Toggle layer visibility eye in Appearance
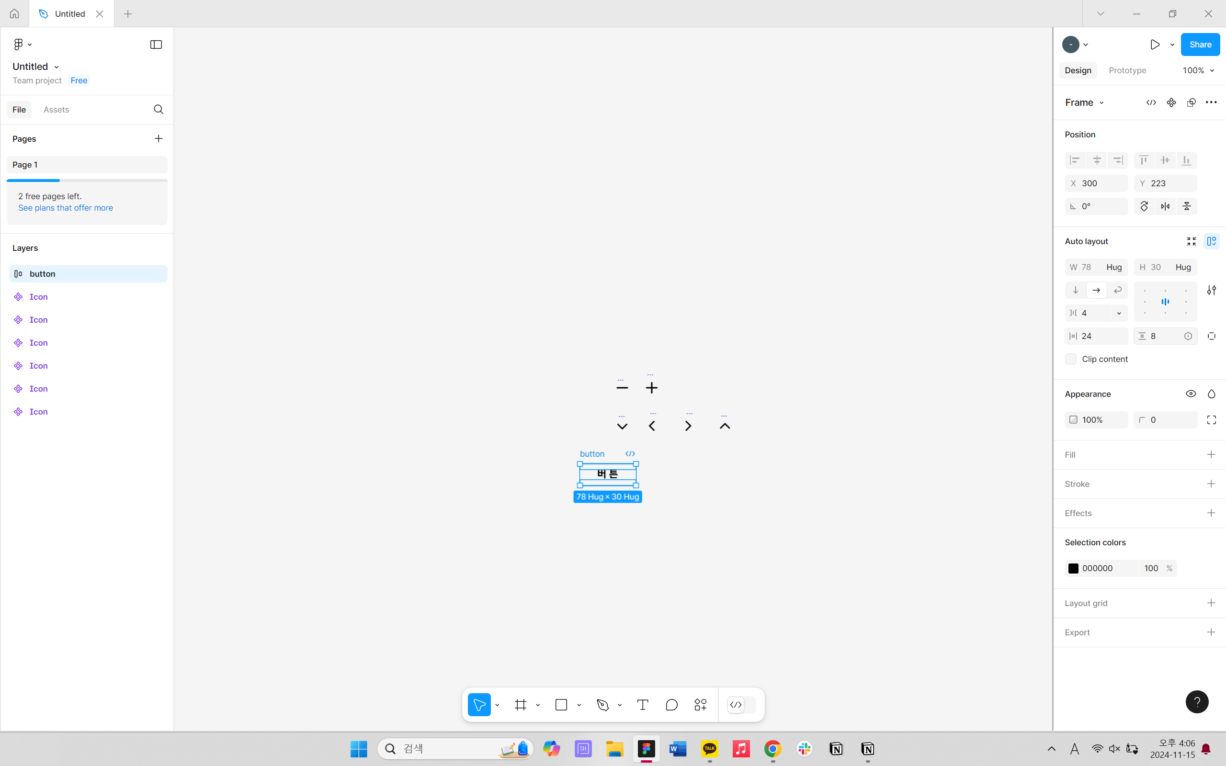 point(1191,394)
